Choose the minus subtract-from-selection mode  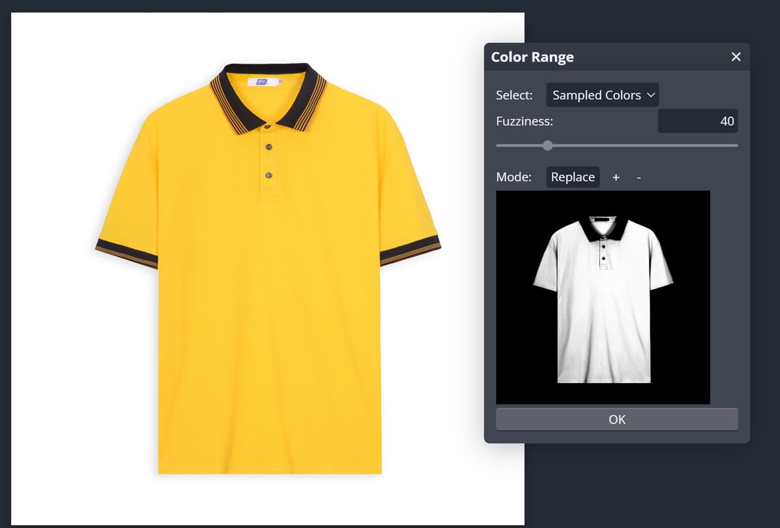(x=639, y=177)
